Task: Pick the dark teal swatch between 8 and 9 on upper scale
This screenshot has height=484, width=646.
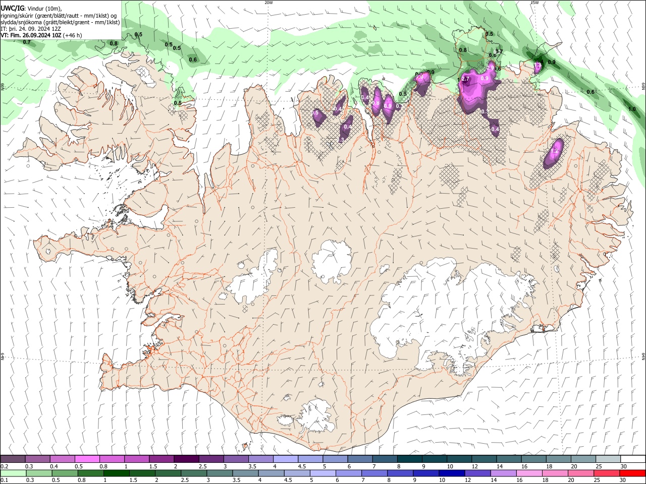Action: tap(409, 459)
